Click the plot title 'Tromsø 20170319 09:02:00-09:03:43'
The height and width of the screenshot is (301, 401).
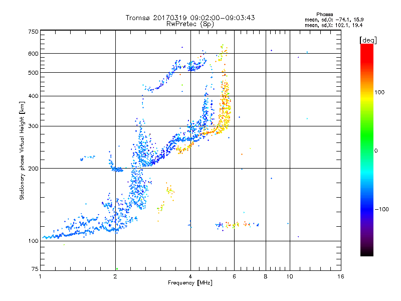click(190, 18)
